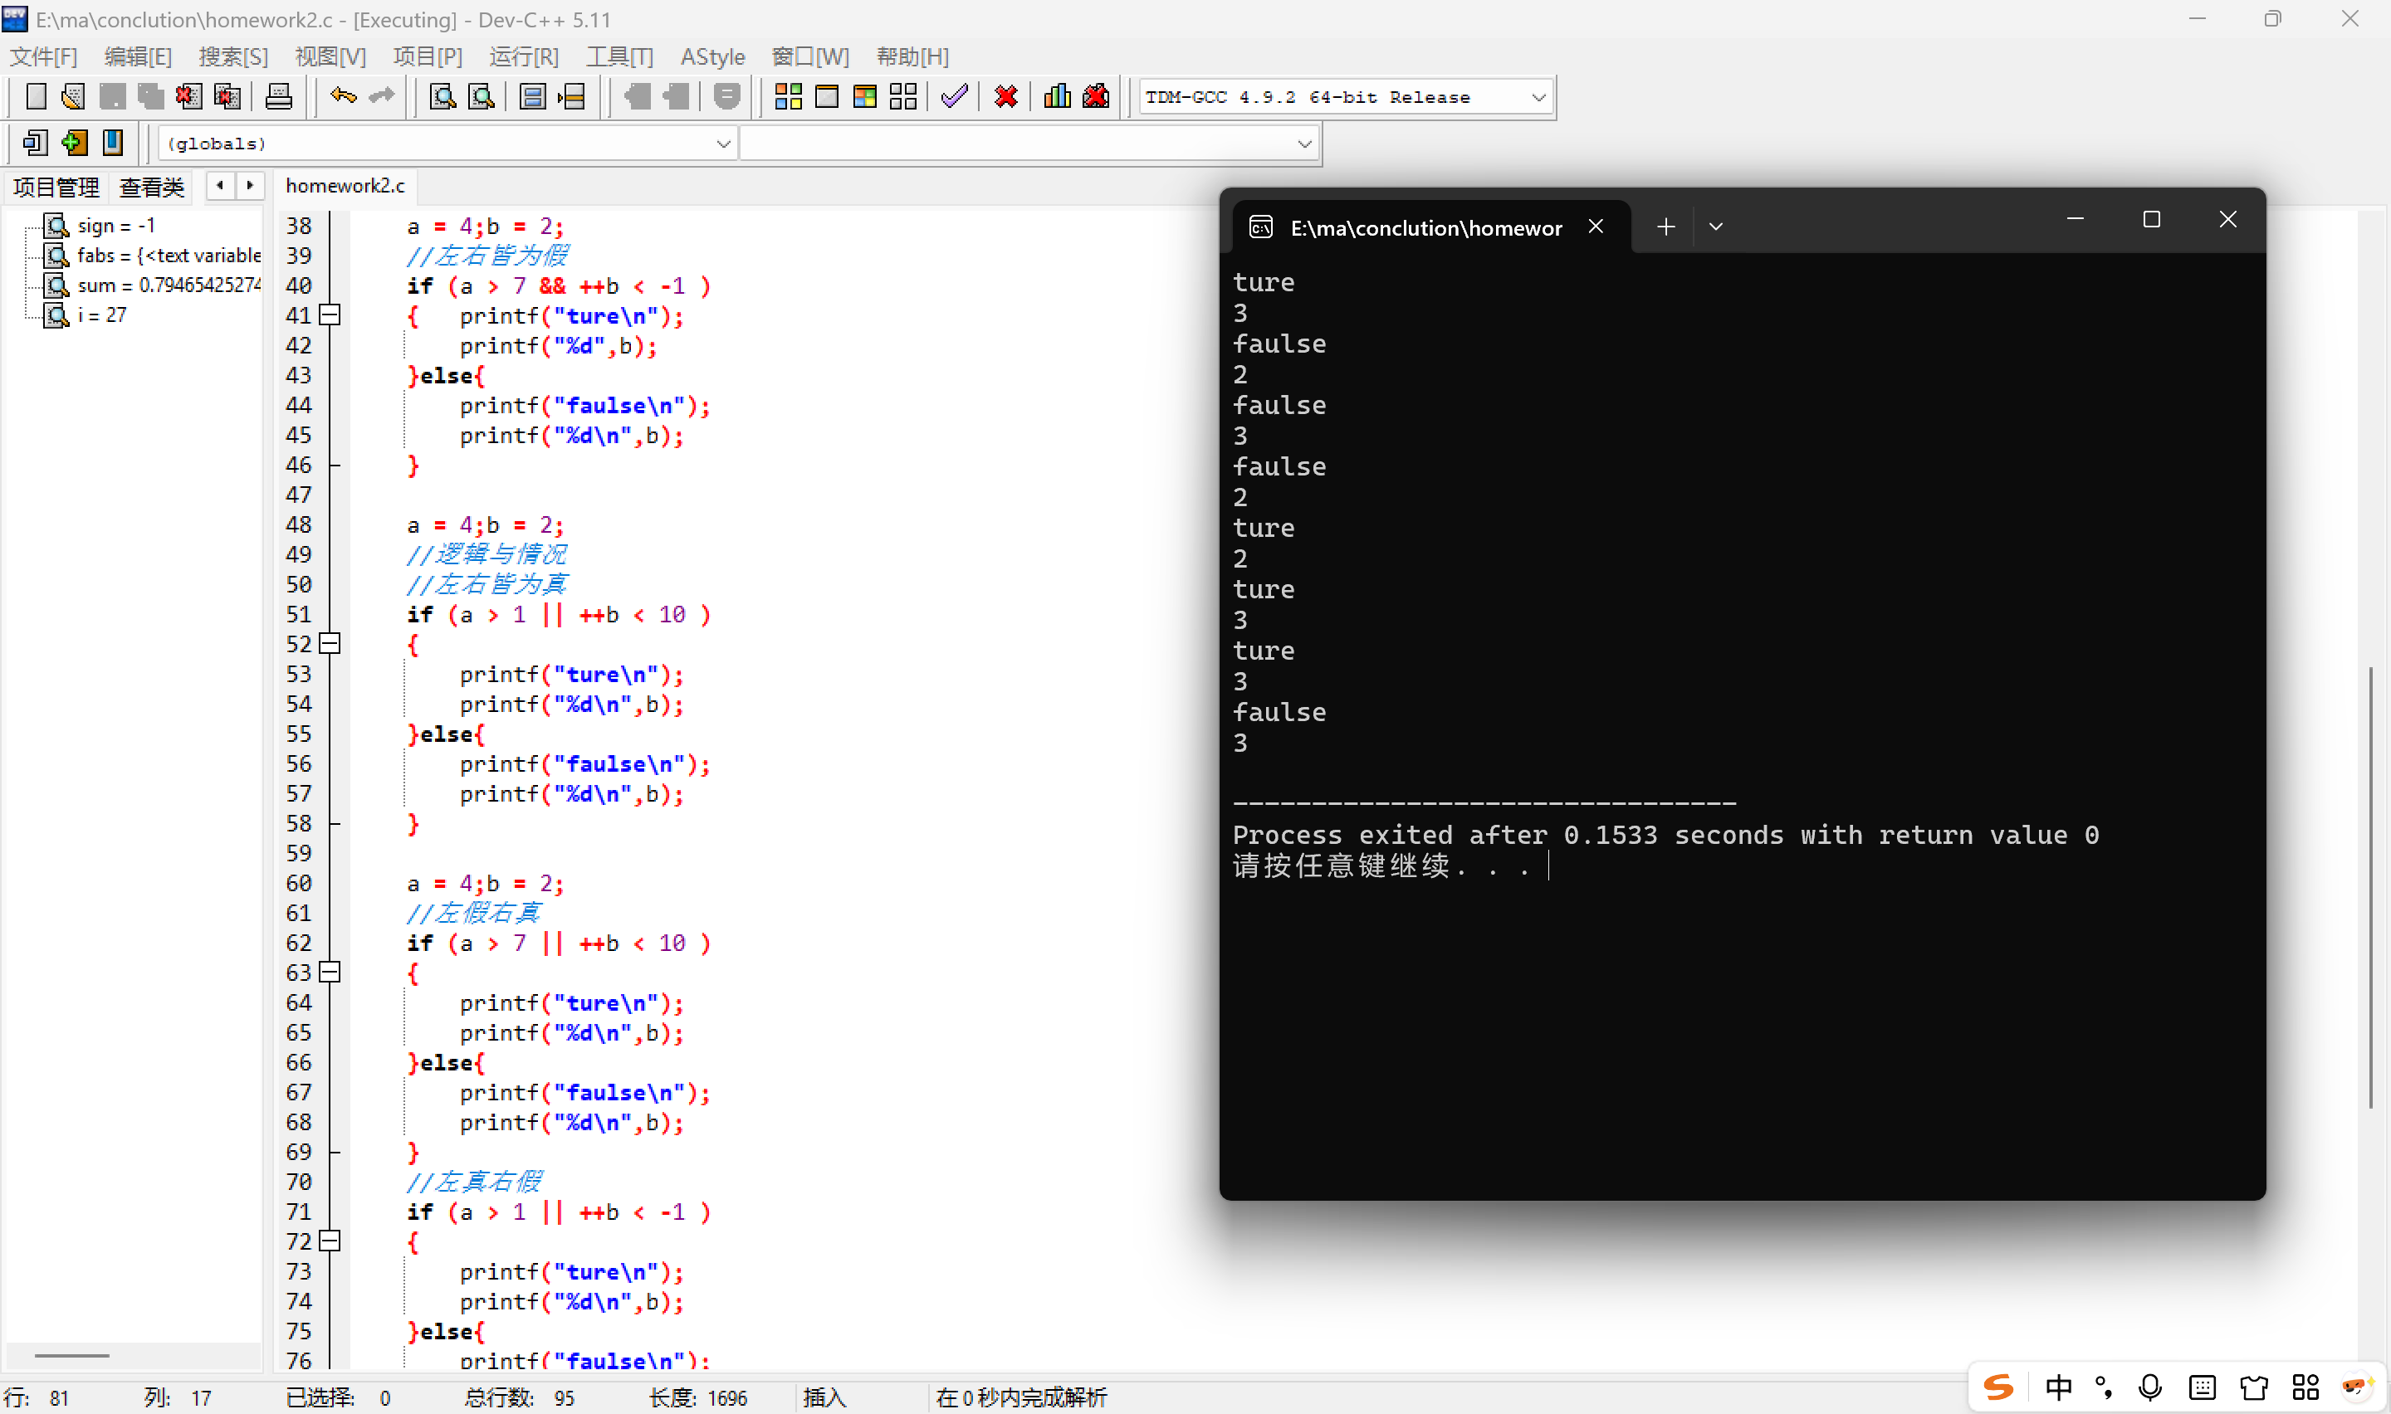Click the Print toolbar icon
This screenshot has height=1414, width=2391.
click(x=278, y=96)
